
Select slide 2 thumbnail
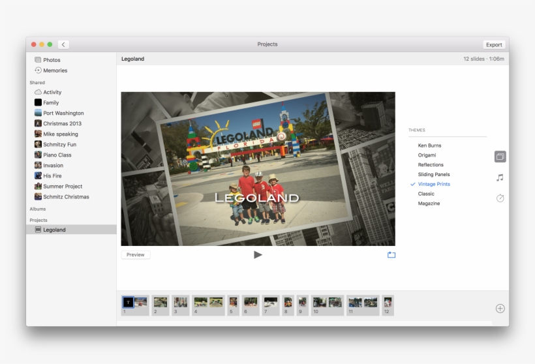[160, 305]
